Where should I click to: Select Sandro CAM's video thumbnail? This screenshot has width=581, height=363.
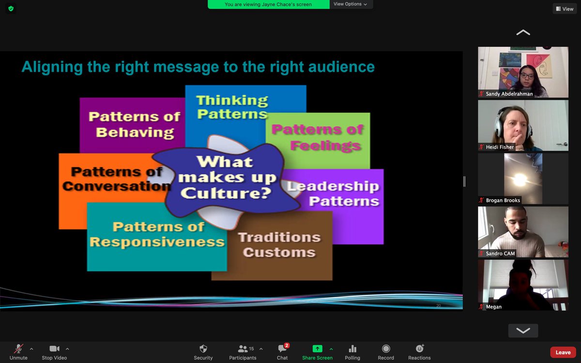tap(523, 232)
